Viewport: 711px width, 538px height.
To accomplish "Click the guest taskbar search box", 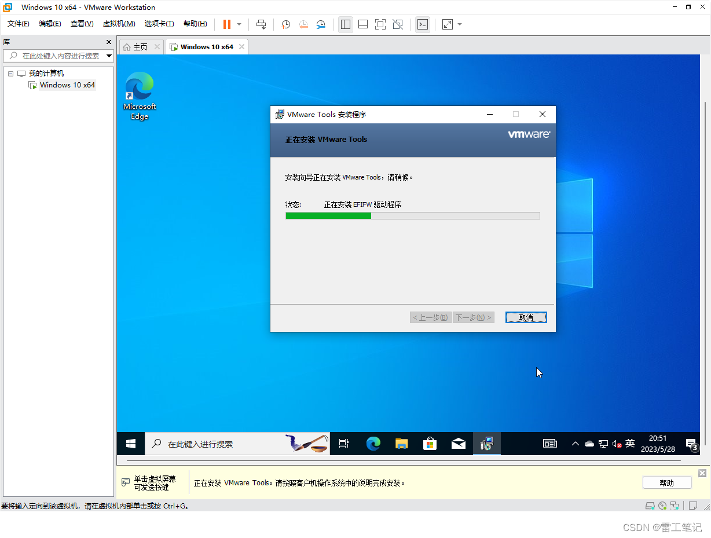I will pyautogui.click(x=237, y=444).
